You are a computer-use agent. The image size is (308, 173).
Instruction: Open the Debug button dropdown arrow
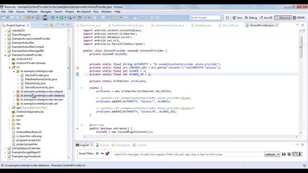click(57, 18)
